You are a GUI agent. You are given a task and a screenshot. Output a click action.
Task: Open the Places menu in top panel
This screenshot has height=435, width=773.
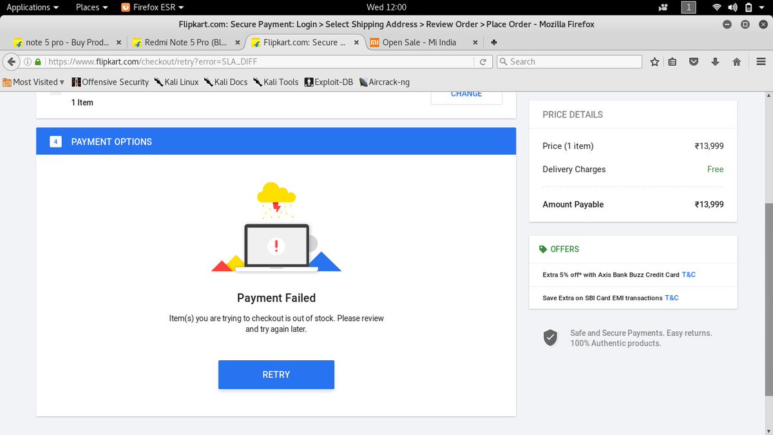click(91, 7)
